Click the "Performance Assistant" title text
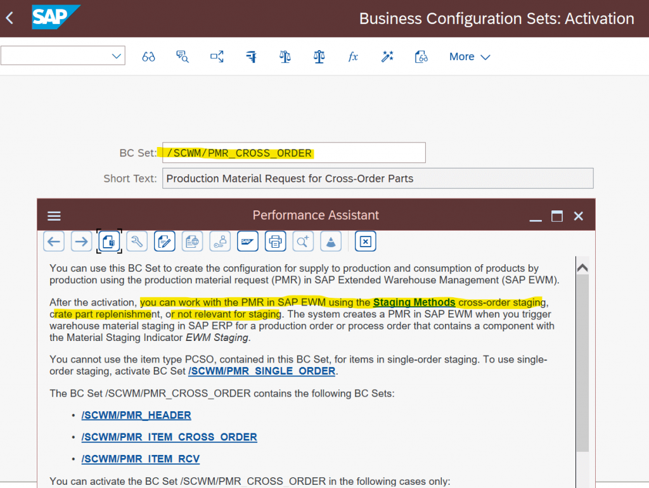 316,215
